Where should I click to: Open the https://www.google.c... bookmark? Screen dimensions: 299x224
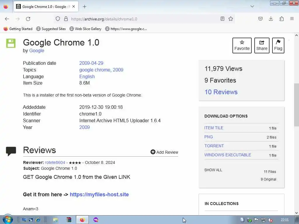(x=126, y=29)
